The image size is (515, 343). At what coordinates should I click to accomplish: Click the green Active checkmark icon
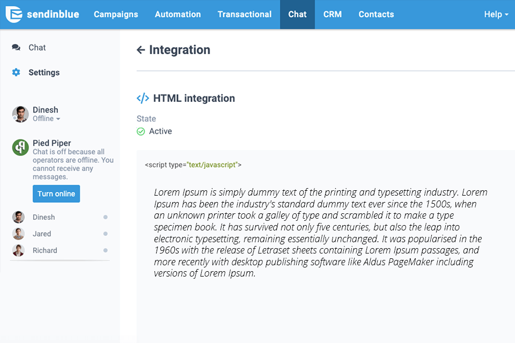(141, 131)
